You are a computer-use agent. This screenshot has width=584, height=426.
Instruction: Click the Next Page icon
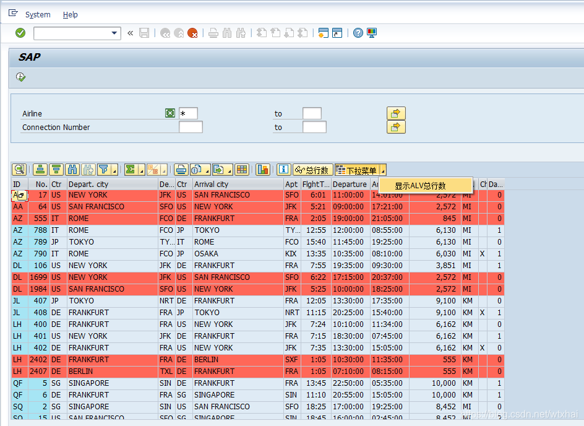289,33
